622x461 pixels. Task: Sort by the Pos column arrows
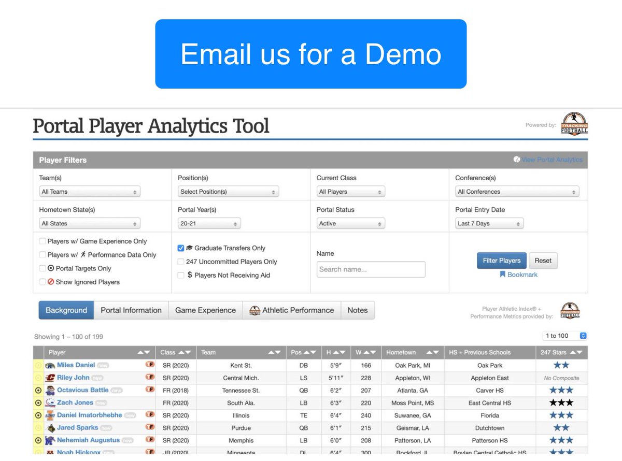click(310, 352)
